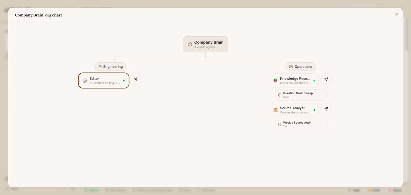
Task: Open the Source Analyst agent card
Action: 294,110
